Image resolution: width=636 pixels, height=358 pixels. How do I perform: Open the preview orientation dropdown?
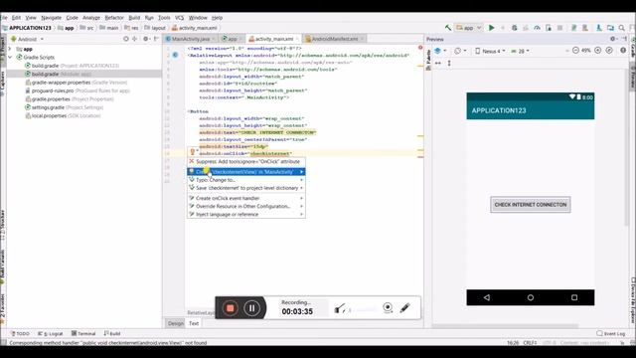[x=460, y=51]
